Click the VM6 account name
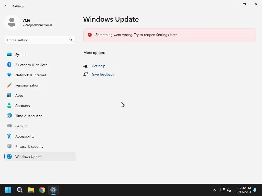This screenshot has height=196, width=262. pos(26,20)
